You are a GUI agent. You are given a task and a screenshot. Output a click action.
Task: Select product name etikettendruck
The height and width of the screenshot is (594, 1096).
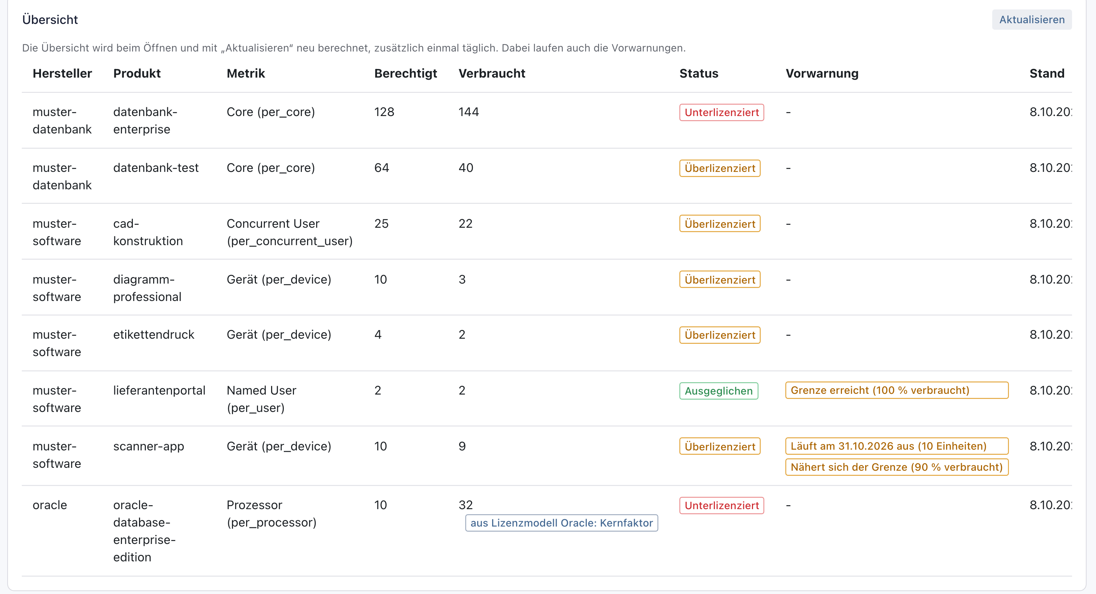(154, 334)
